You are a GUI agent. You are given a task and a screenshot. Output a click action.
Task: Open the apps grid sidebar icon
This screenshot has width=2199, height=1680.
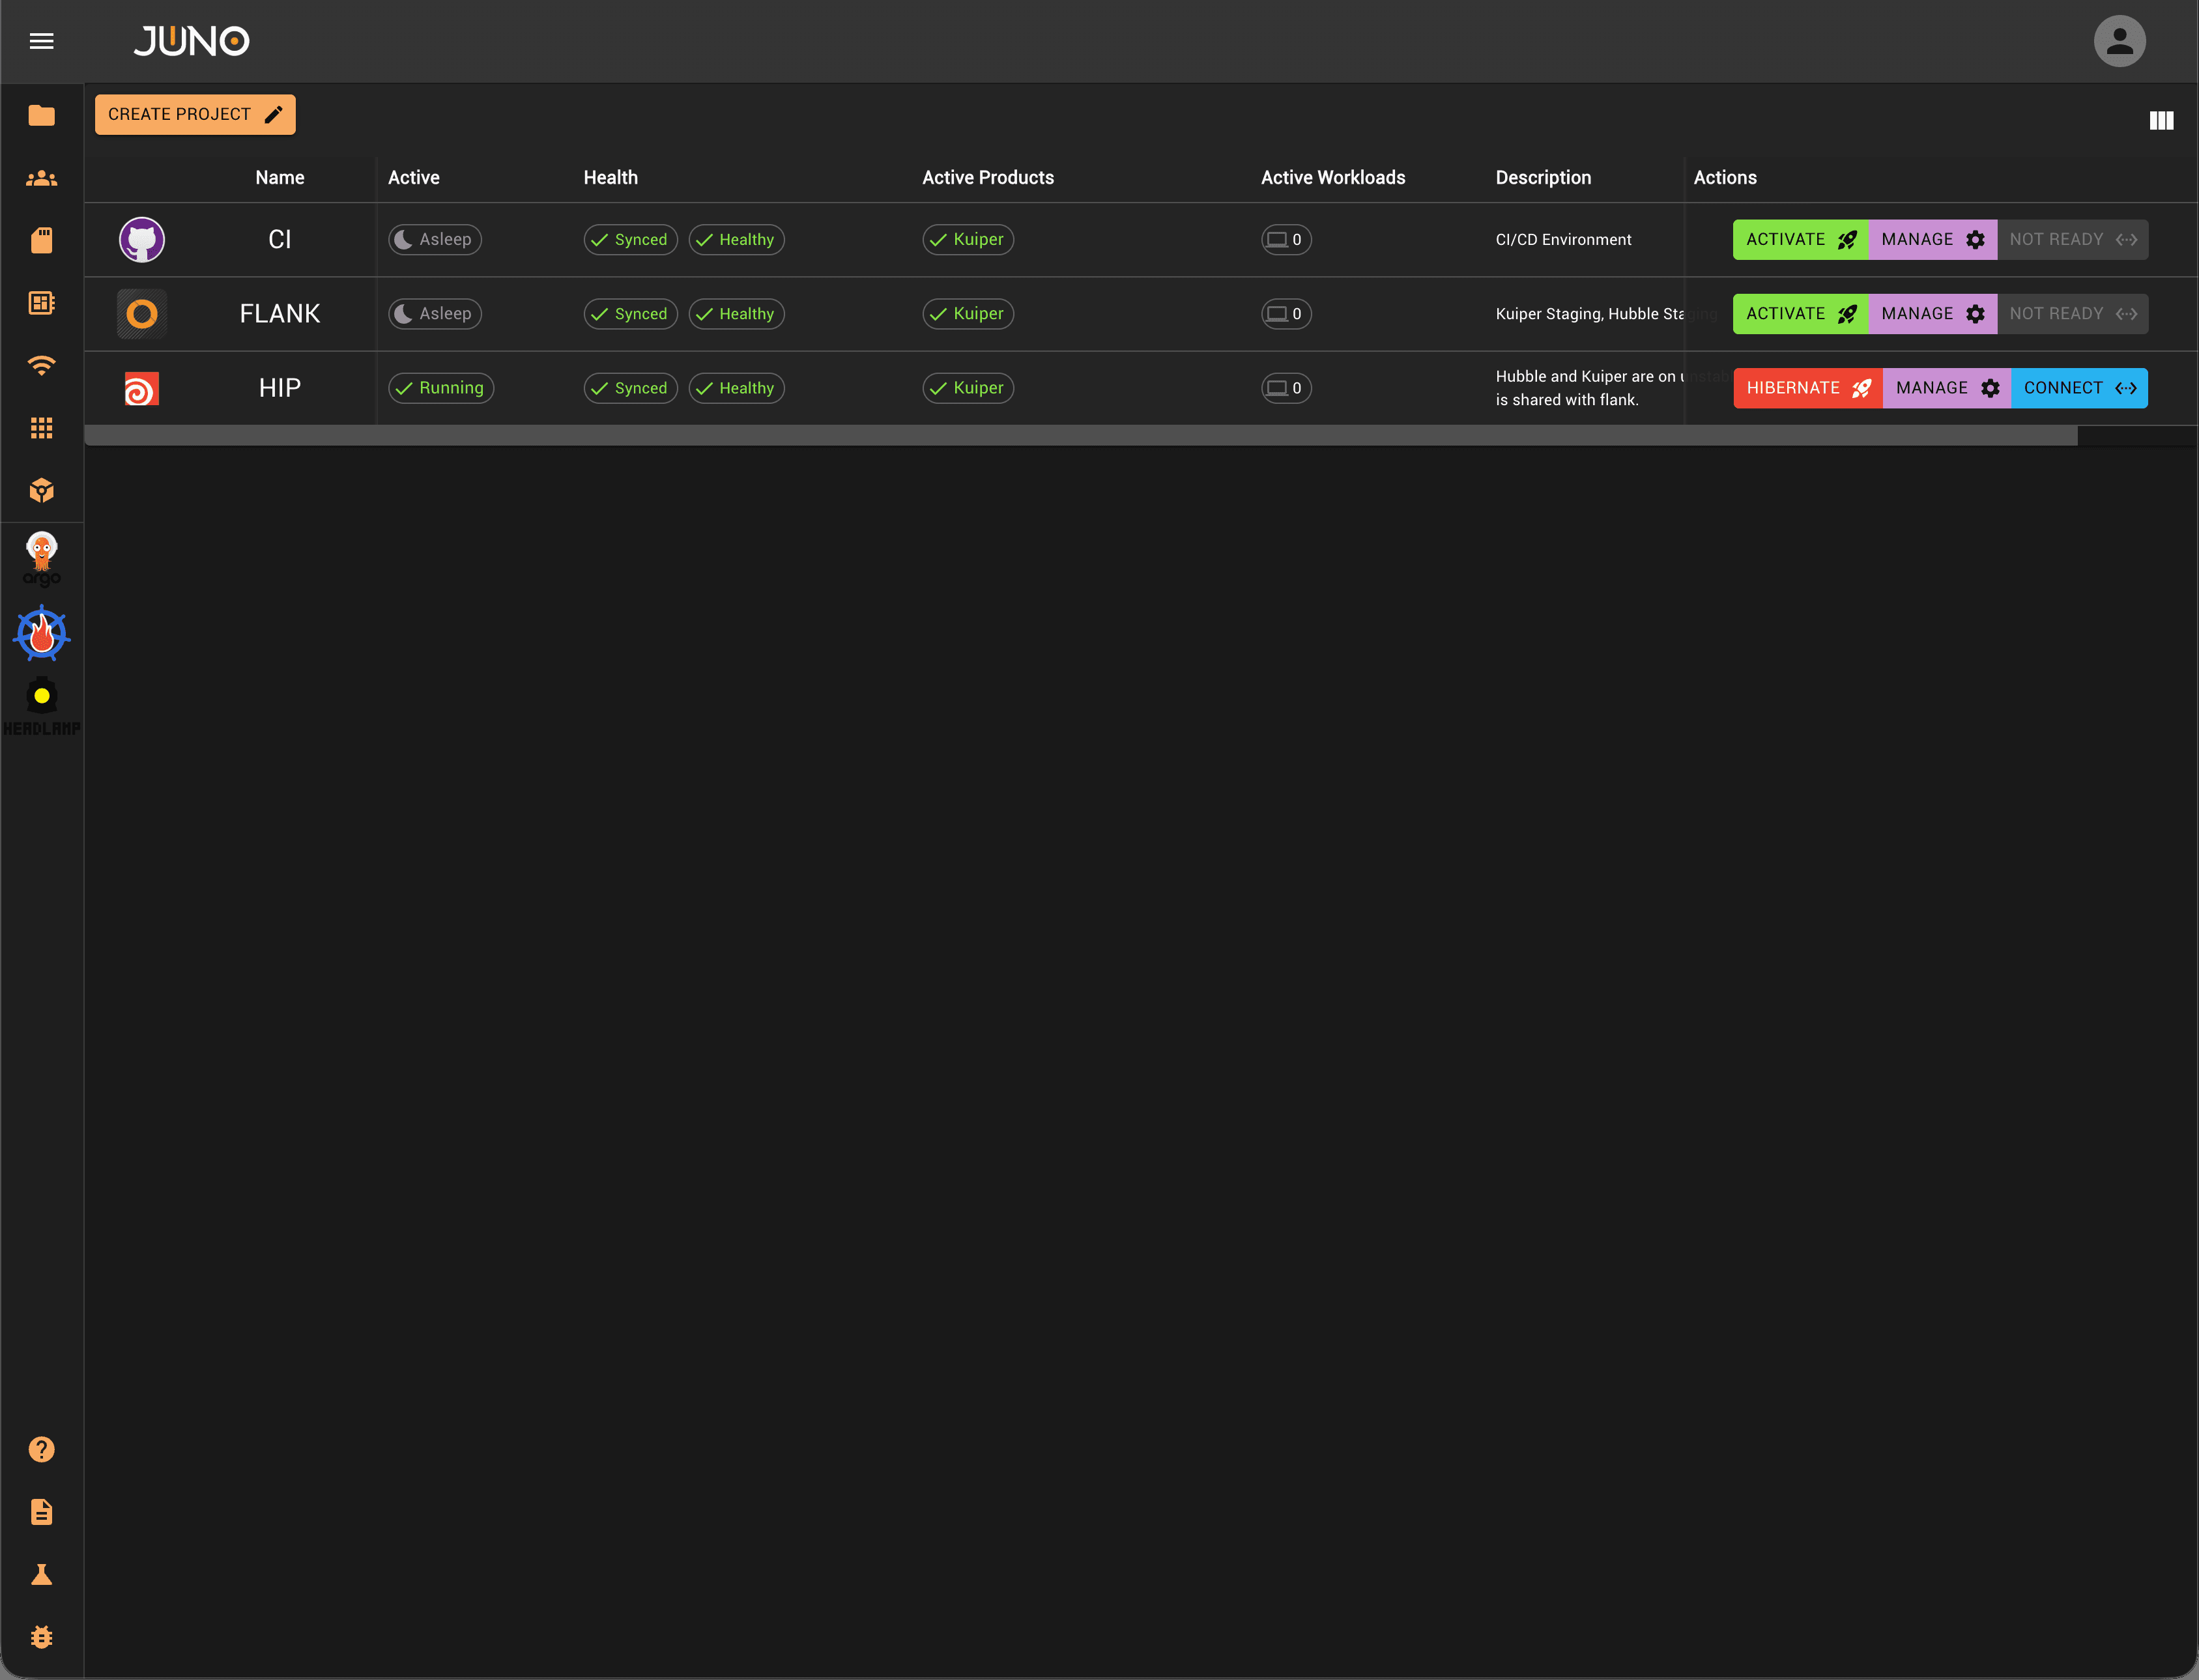coord(41,428)
